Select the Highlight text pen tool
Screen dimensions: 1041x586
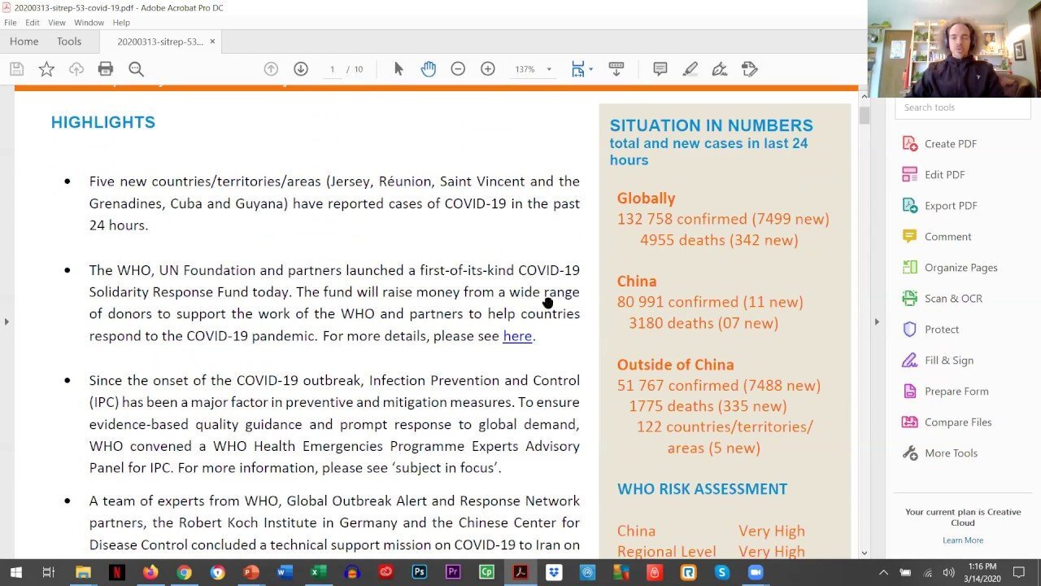[x=690, y=69]
